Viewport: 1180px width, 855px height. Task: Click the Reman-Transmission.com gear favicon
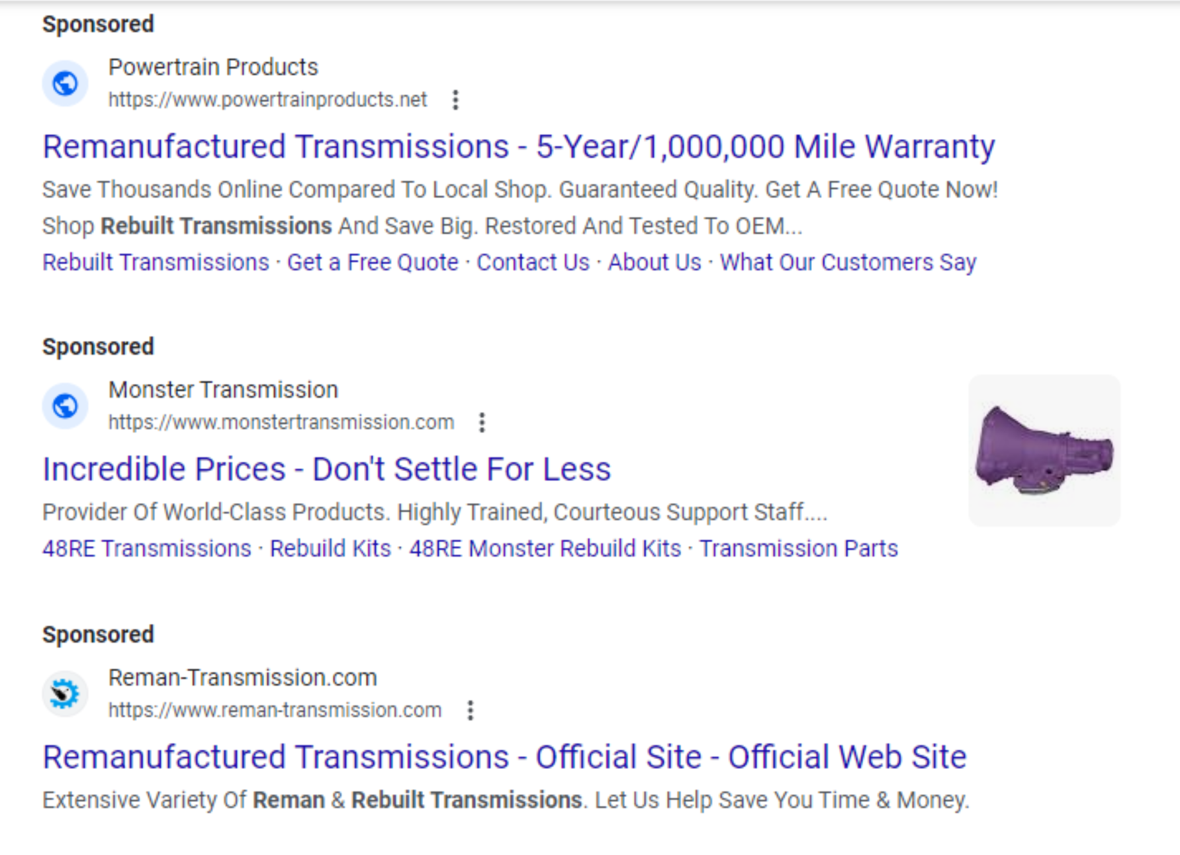point(65,694)
